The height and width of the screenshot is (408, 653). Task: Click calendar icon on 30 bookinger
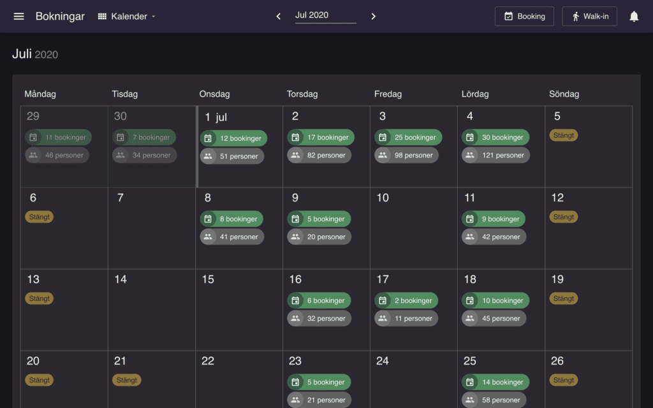coord(470,137)
